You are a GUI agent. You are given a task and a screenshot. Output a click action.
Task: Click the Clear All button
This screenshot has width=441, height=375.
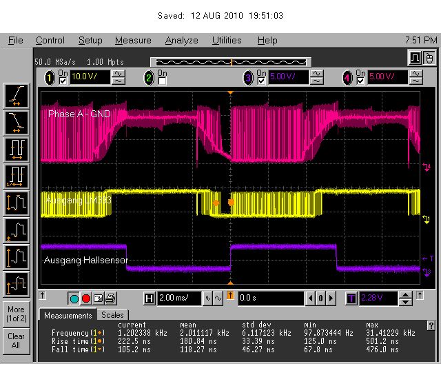click(17, 341)
